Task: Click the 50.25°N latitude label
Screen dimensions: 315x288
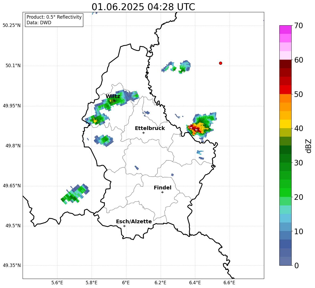Action: 12,26
